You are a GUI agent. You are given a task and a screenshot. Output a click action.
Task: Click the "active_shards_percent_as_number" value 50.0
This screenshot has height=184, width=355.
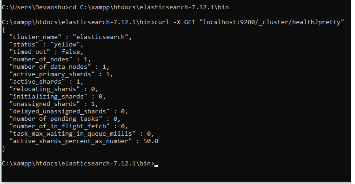pos(151,141)
